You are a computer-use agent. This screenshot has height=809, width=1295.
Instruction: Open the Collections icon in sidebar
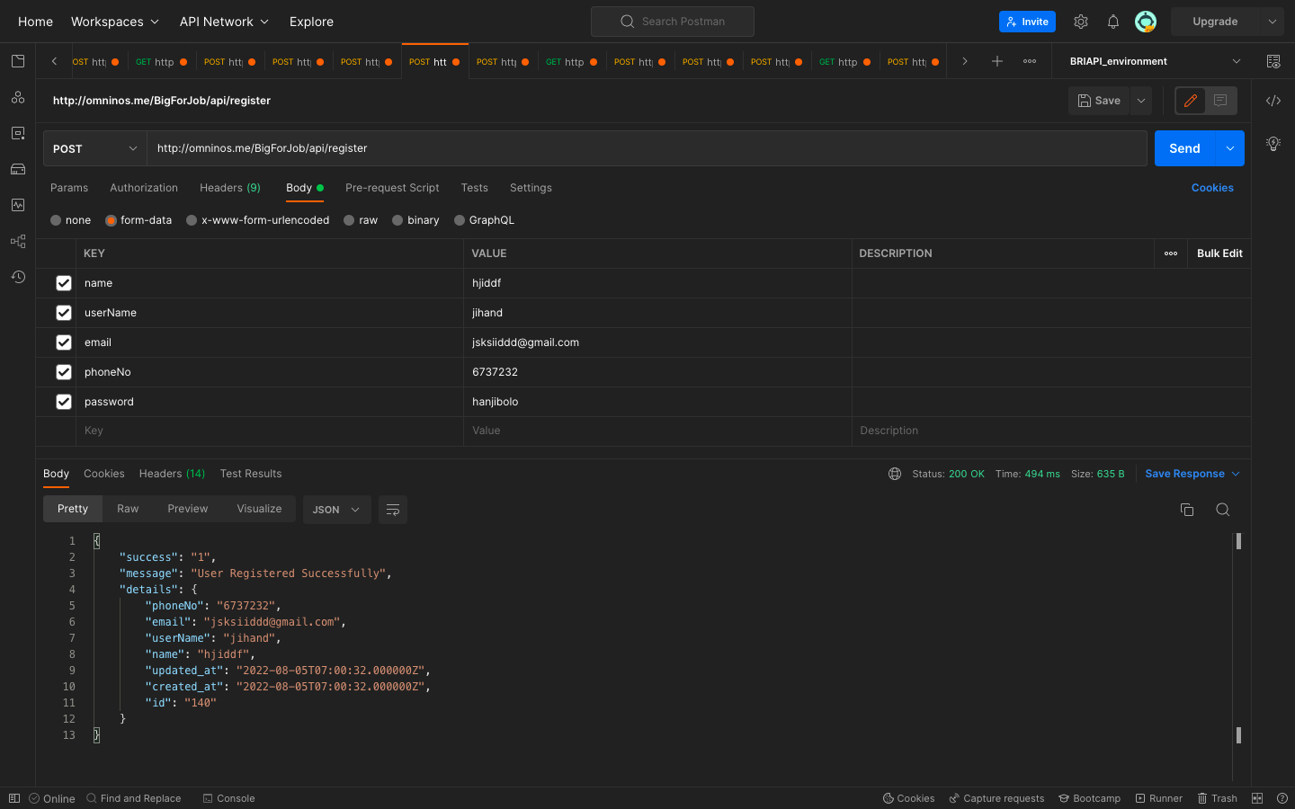tap(18, 61)
